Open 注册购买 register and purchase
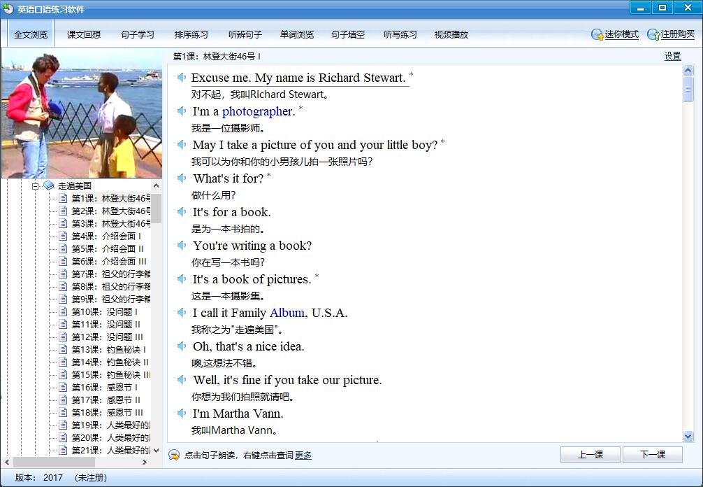The image size is (703, 487). point(653,34)
